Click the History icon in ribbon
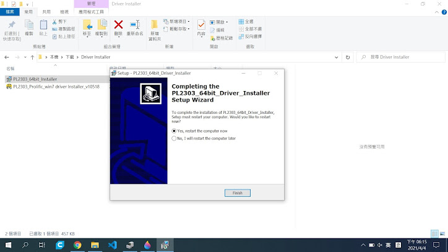The width and height of the screenshot is (448, 252). coord(212,38)
